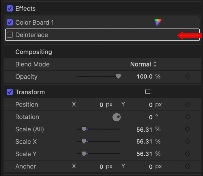Image resolution: width=203 pixels, height=176 pixels.
Task: Click the Scale X slider handle
Action: (x=84, y=141)
